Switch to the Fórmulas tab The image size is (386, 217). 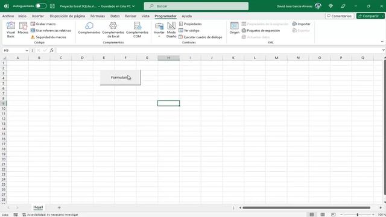coord(98,16)
